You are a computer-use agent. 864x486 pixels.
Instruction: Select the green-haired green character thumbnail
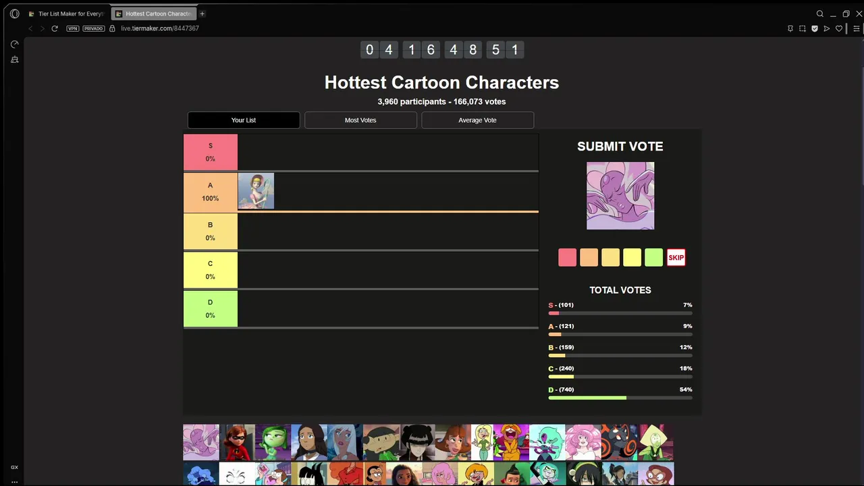273,442
